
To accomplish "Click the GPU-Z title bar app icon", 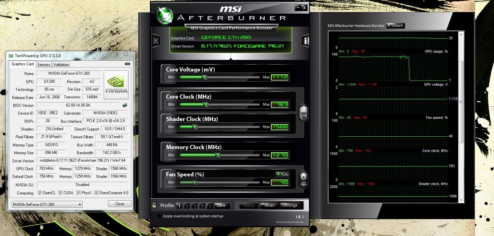I will (11, 56).
